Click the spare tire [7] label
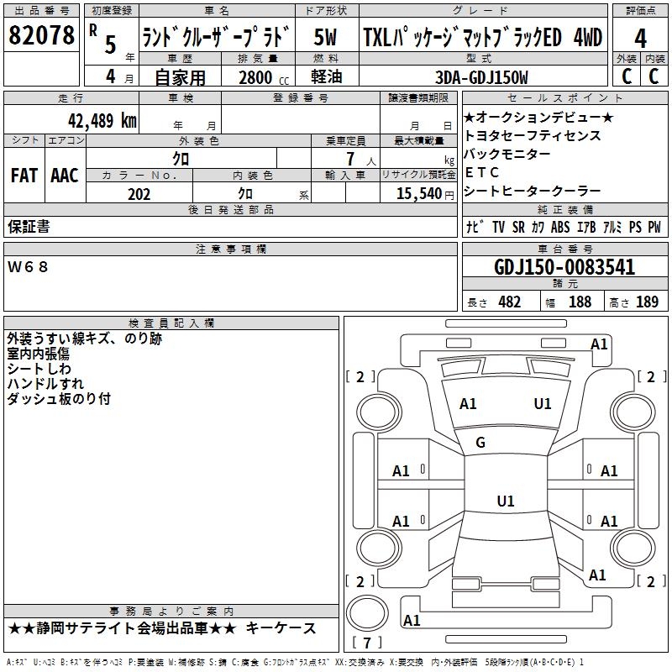The width and height of the screenshot is (672, 672). [365, 643]
